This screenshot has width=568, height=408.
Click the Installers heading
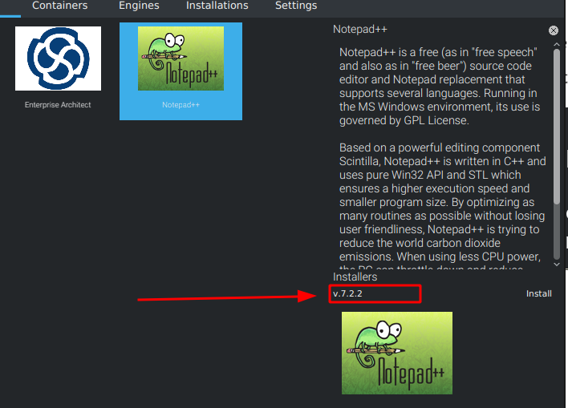click(x=355, y=277)
